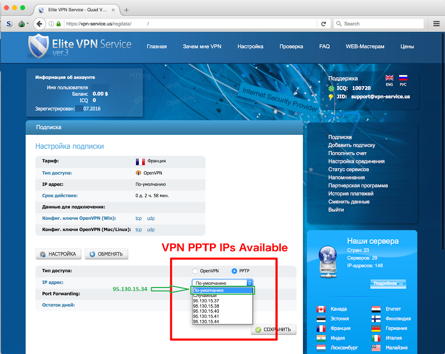
Task: Click the СОХРАНИТЬ save button
Action: tap(273, 329)
